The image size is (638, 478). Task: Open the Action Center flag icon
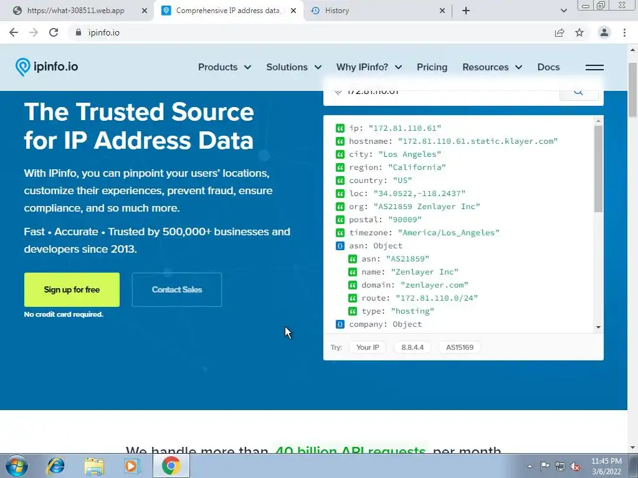click(x=545, y=466)
